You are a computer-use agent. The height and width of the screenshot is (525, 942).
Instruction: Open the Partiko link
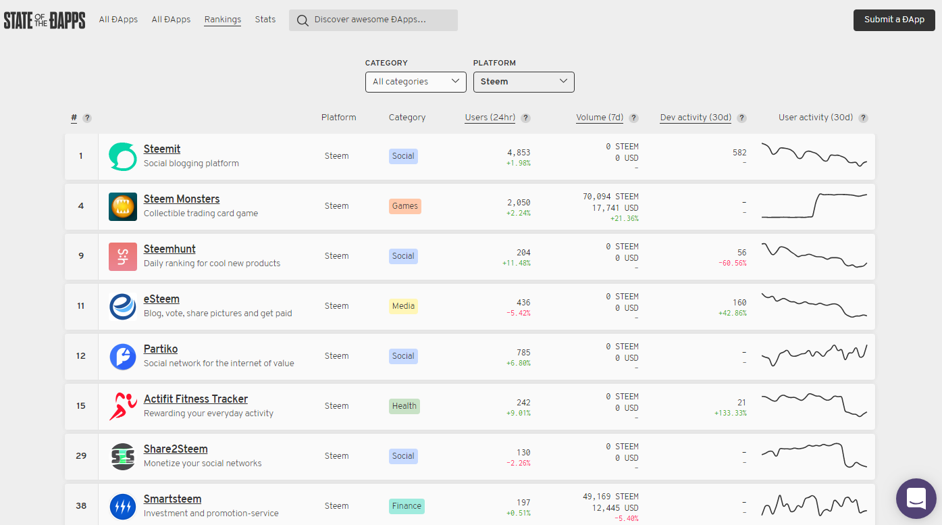point(161,349)
